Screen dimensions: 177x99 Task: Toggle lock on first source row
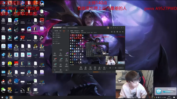coord(55,33)
